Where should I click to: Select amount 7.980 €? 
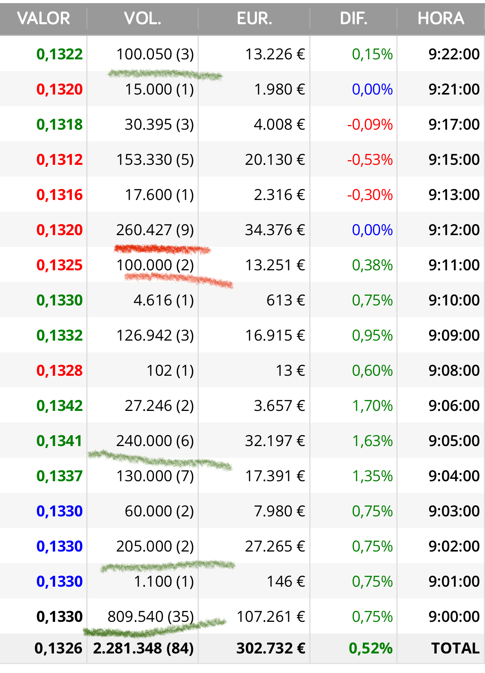[x=279, y=511]
